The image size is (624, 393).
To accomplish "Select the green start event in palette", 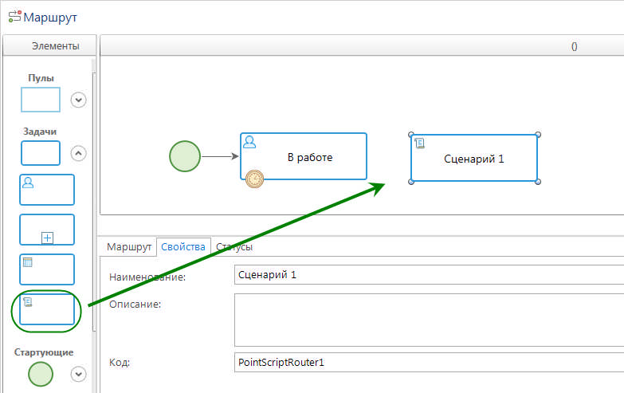I will (x=41, y=373).
